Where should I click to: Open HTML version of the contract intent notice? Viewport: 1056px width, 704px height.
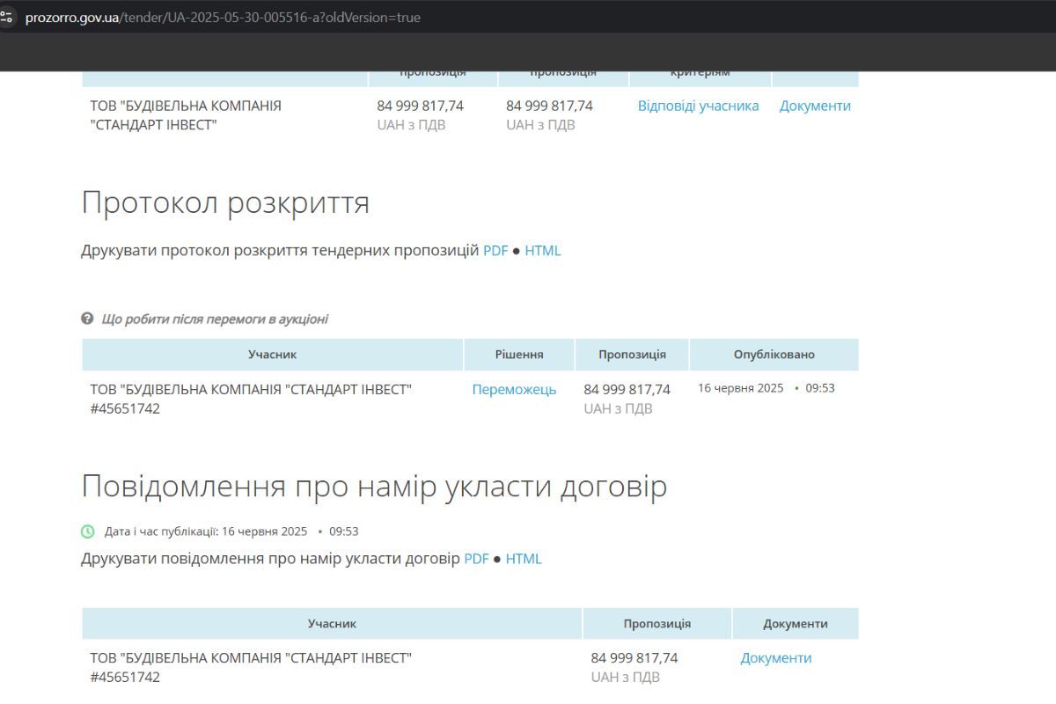524,558
